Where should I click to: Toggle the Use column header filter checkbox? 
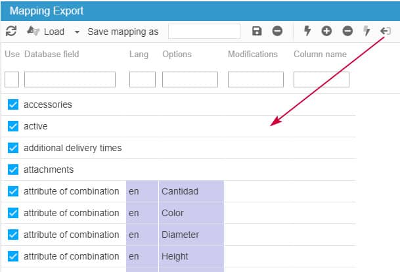(x=12, y=79)
